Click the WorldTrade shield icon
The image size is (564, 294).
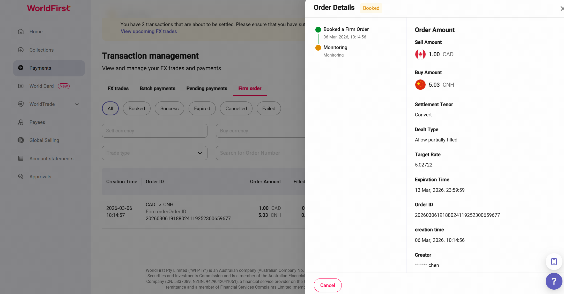(21, 104)
